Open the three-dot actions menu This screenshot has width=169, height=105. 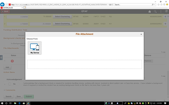tap(161, 12)
